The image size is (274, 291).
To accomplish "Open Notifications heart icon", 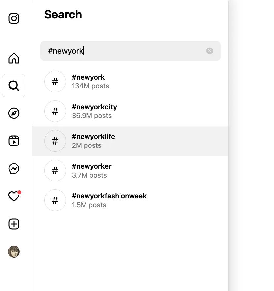I will tap(14, 196).
